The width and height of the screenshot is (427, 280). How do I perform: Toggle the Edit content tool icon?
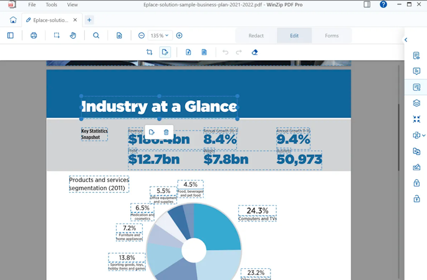pos(165,52)
